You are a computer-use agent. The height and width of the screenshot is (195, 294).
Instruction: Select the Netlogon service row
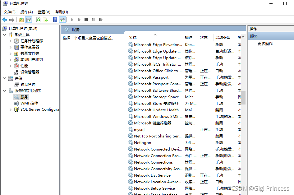[x=185, y=143]
